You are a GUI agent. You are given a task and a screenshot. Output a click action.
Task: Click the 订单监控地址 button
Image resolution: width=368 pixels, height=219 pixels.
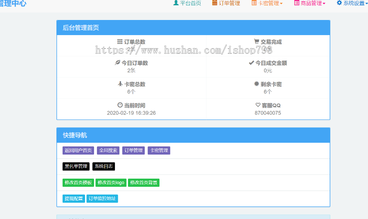coord(102,199)
